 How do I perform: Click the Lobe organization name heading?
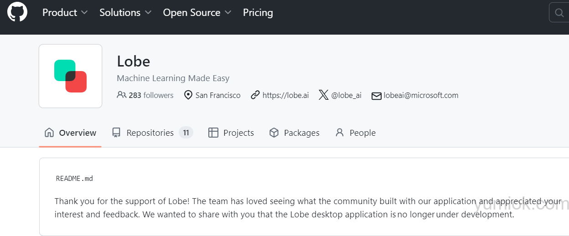coord(134,61)
